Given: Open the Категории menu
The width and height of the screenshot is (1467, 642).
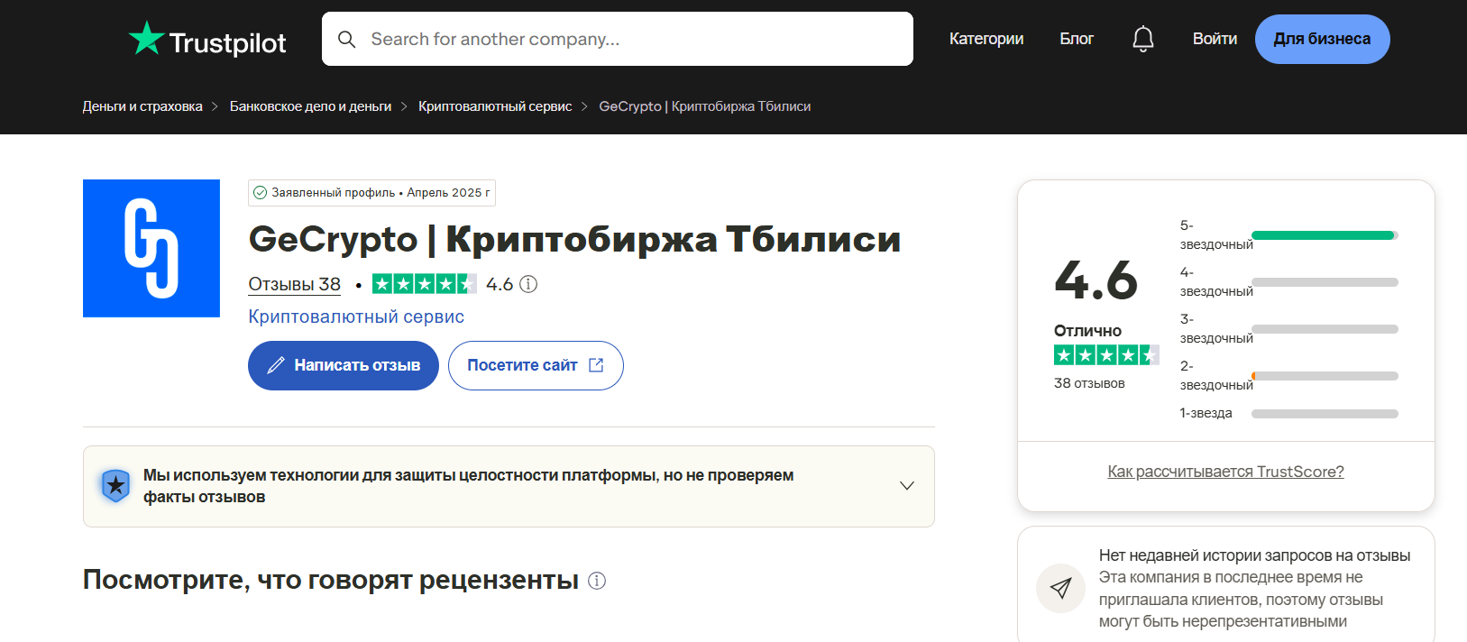Looking at the screenshot, I should point(986,39).
